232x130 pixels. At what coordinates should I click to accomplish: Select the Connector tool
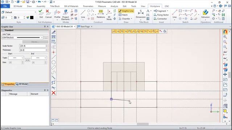pos(160,19)
